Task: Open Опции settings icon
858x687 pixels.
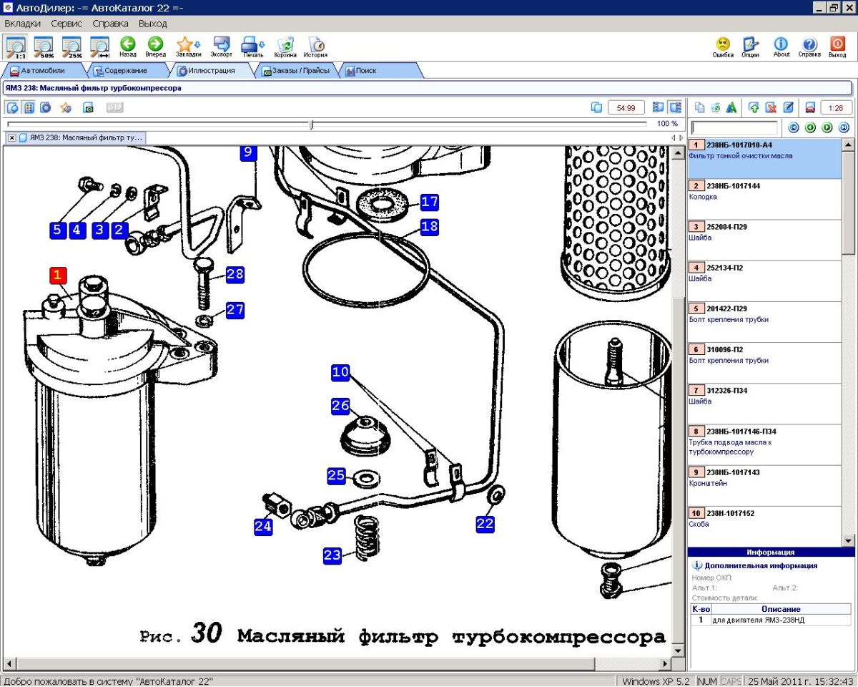Action: coord(750,46)
